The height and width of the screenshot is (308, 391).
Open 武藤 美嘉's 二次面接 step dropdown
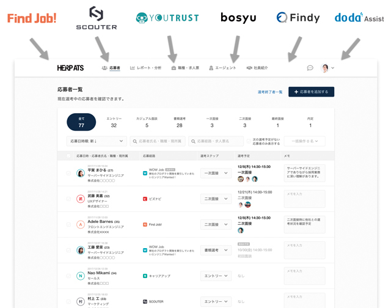click(216, 199)
